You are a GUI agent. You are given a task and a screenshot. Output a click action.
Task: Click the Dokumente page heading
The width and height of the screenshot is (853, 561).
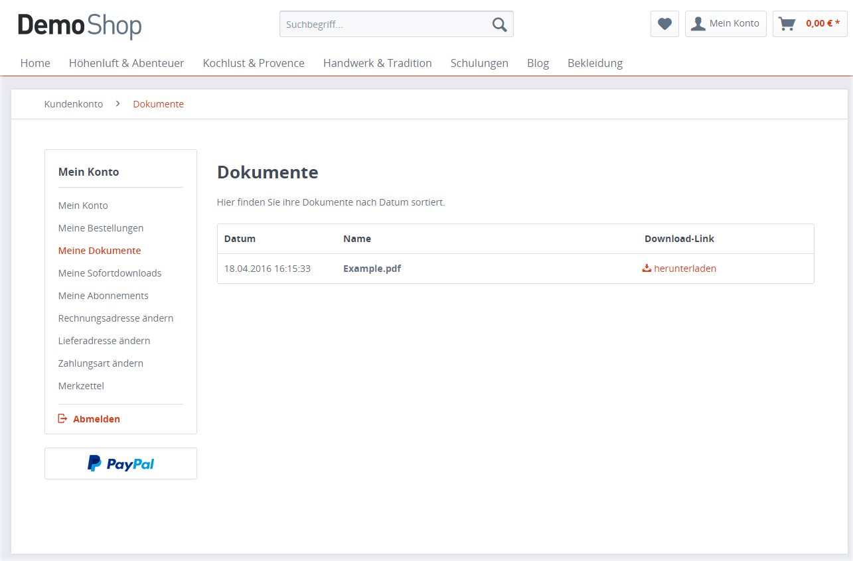click(268, 172)
